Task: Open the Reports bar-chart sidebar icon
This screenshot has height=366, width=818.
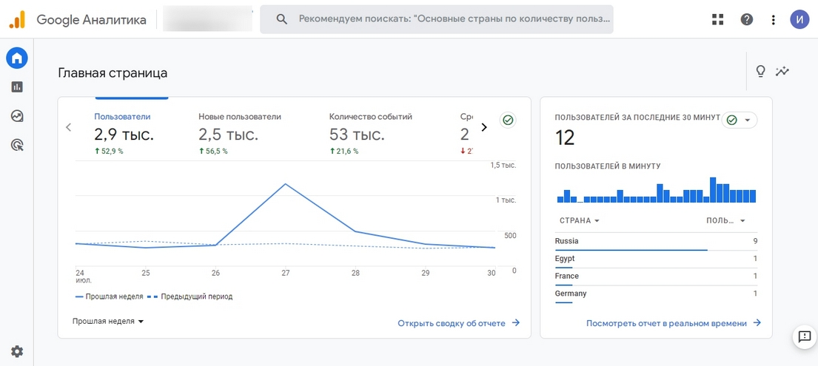Action: (17, 87)
